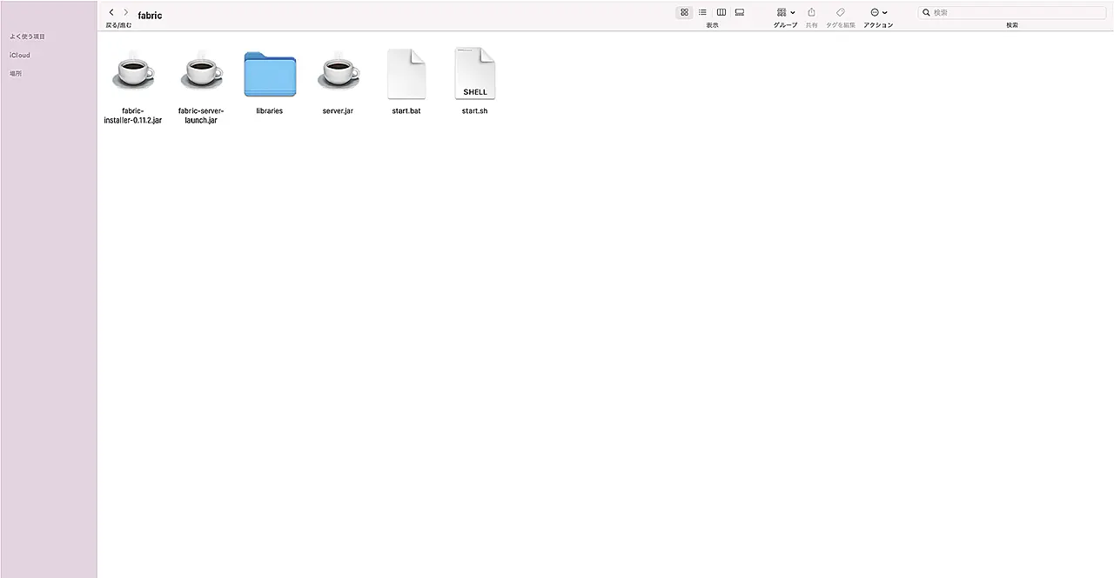
Task: Go back to the previous folder
Action: coord(111,12)
